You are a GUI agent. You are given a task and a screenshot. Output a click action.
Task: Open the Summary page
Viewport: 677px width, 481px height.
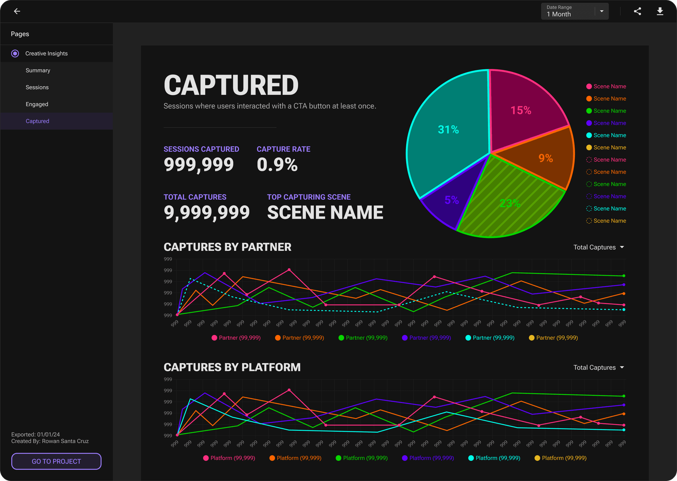38,70
